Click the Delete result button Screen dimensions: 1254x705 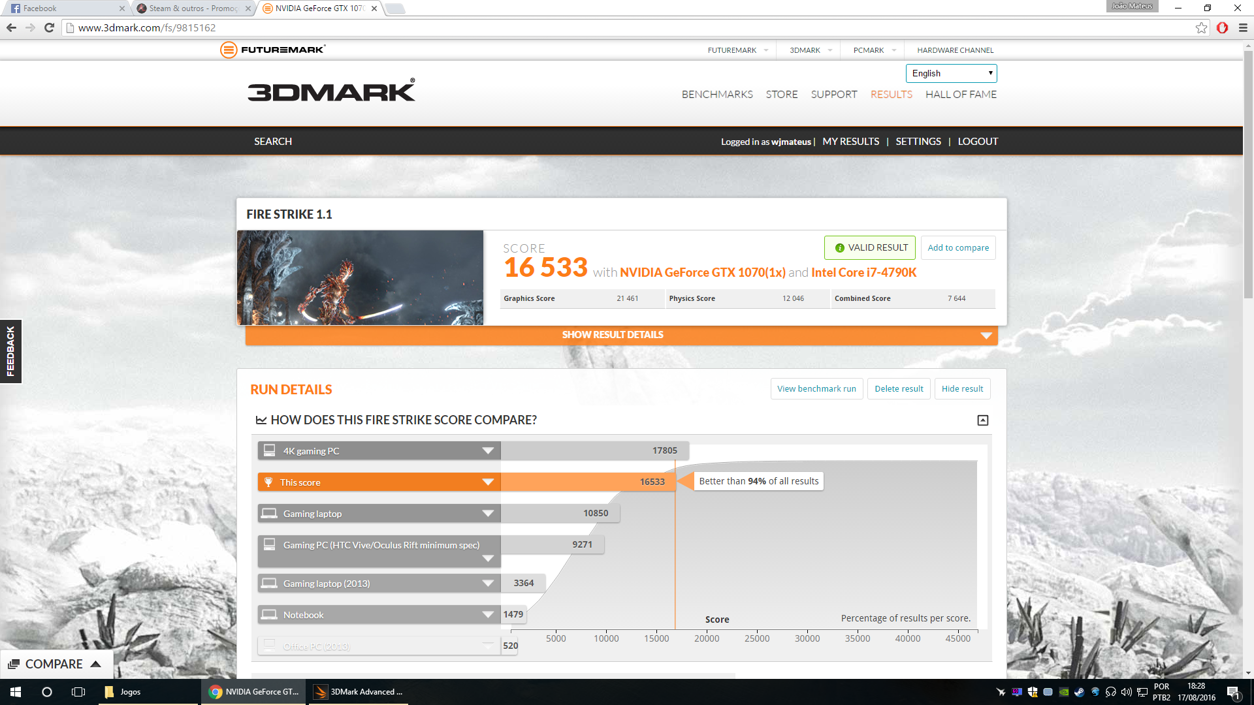[899, 389]
